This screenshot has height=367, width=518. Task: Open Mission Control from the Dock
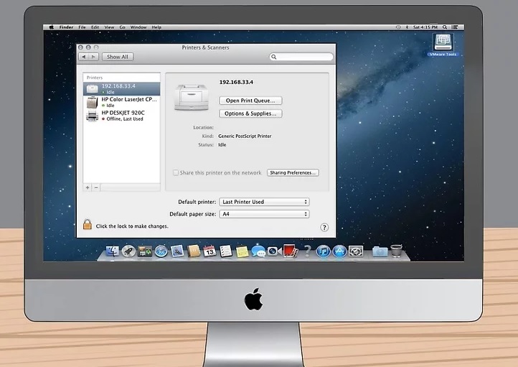(145, 251)
